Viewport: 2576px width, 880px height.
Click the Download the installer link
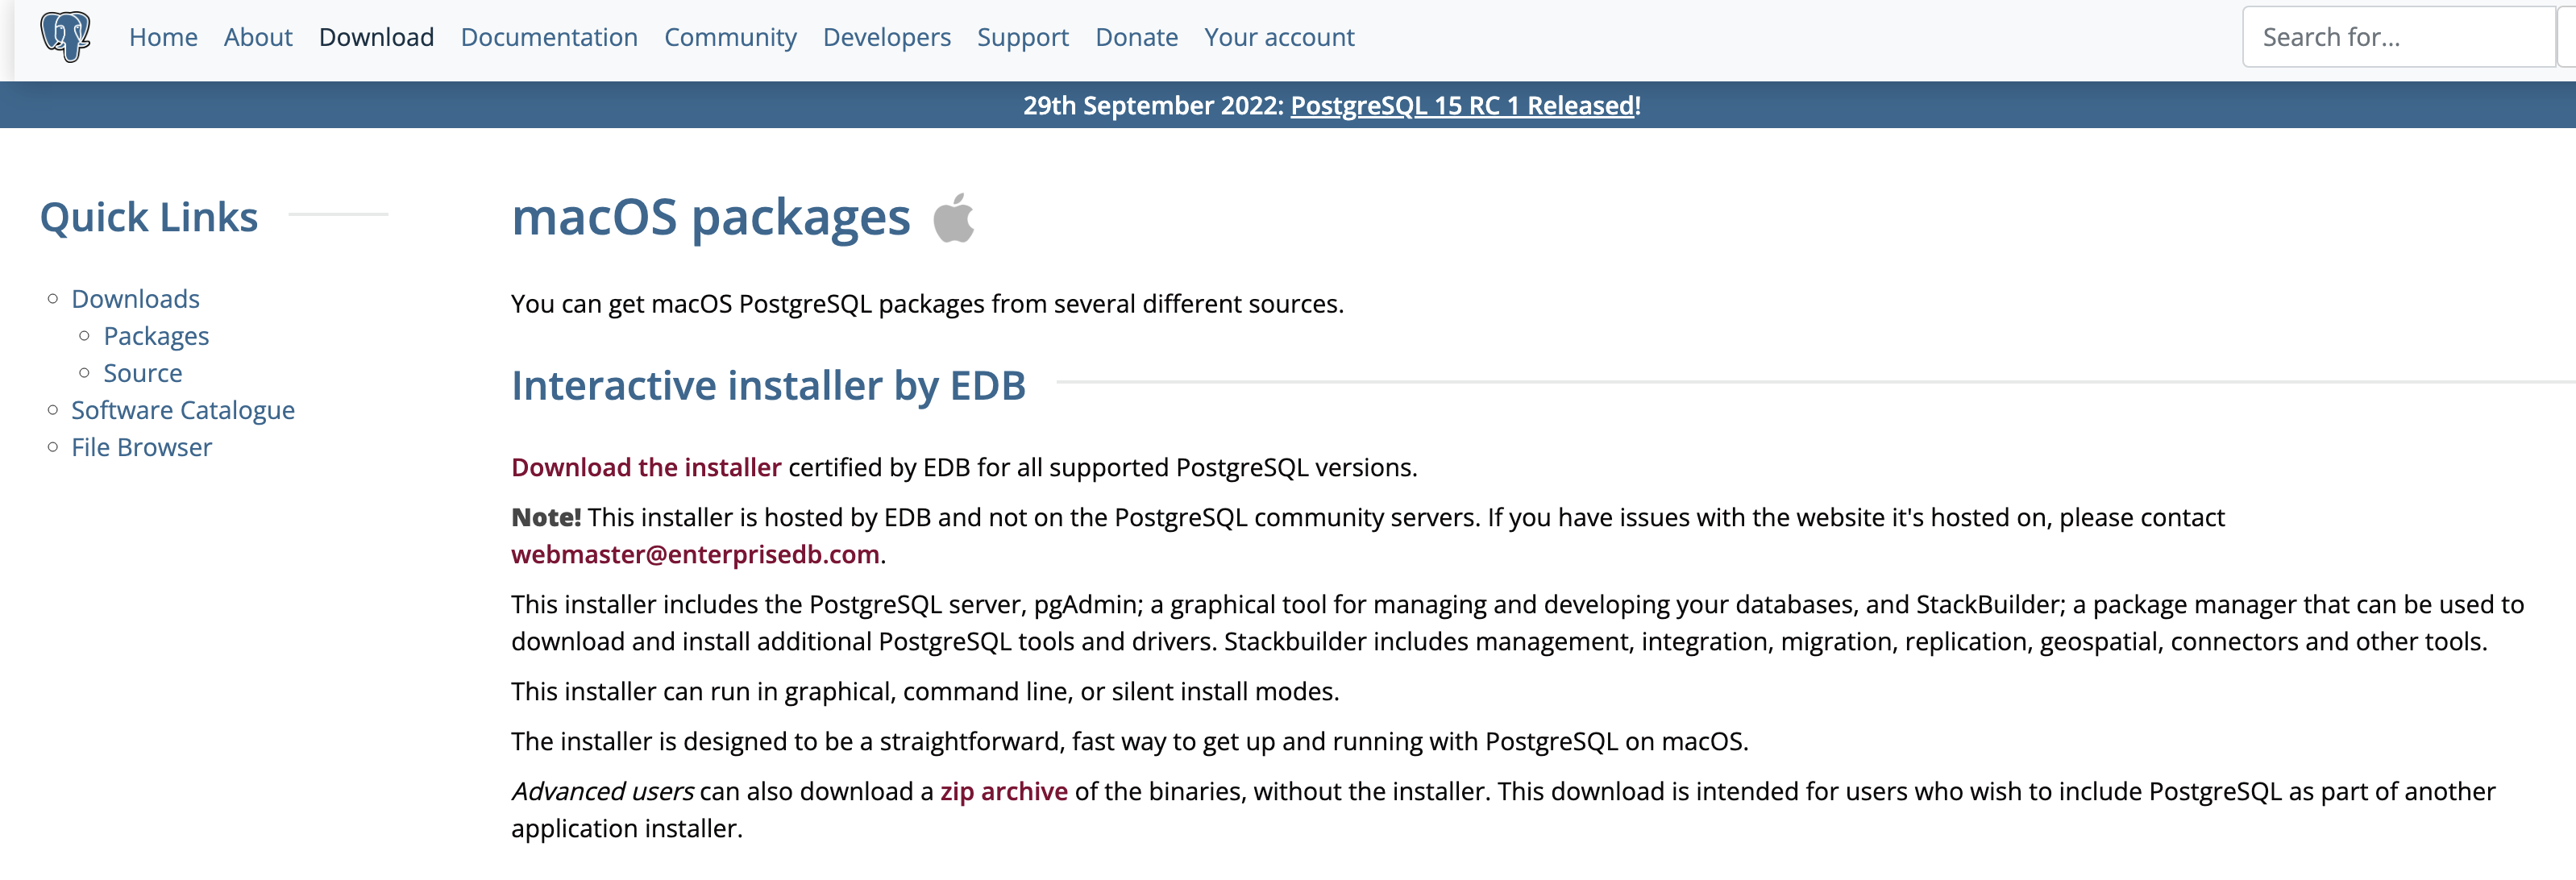pyautogui.click(x=646, y=467)
